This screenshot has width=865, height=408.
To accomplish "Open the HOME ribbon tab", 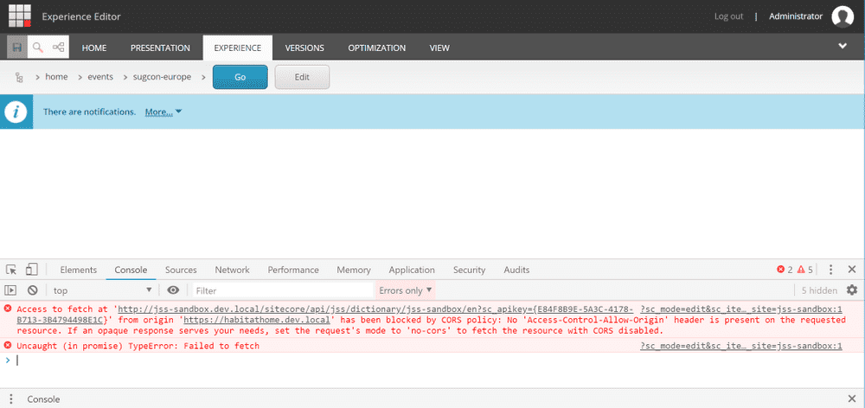I will [x=94, y=48].
